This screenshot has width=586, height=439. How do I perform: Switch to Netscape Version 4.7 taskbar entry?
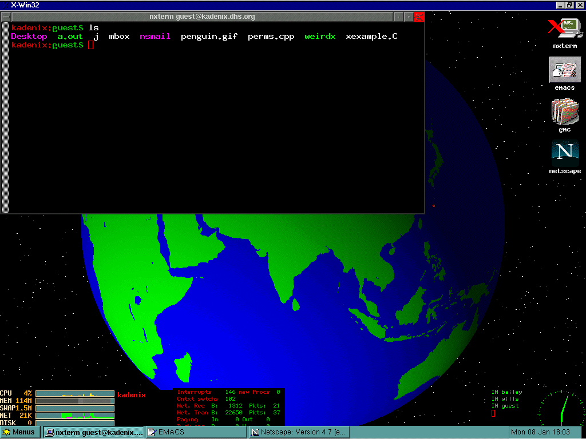click(299, 432)
